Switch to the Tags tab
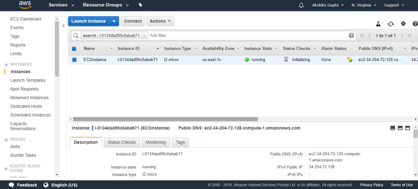The width and height of the screenshot is (418, 189). click(180, 142)
